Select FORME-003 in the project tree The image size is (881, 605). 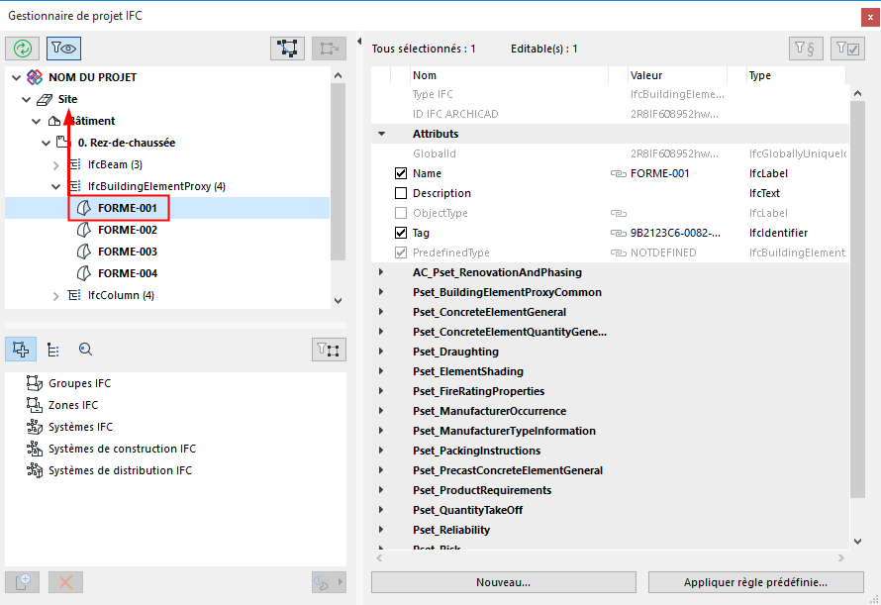point(127,252)
